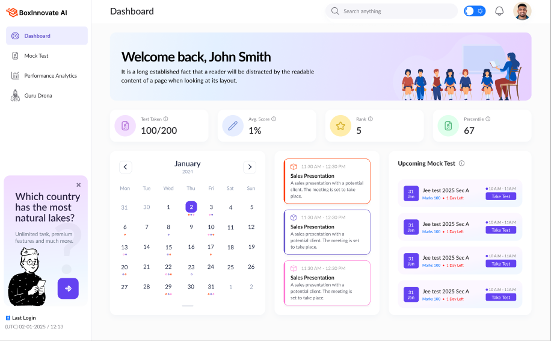The width and height of the screenshot is (551, 341).
Task: Select Guru Drona in the sidebar
Action: 38,96
